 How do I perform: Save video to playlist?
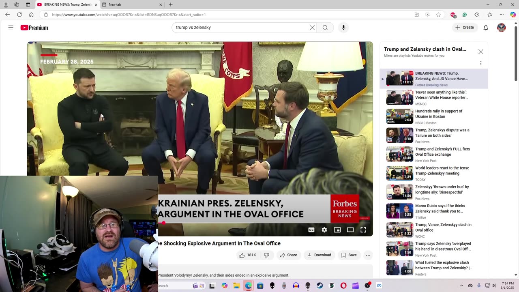pyautogui.click(x=349, y=255)
